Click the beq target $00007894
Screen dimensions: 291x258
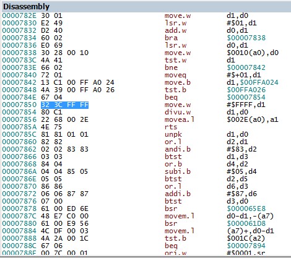(246, 246)
